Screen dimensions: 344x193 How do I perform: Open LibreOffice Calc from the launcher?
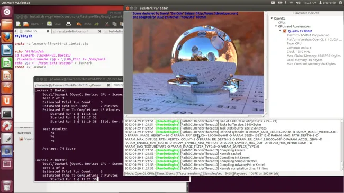tap(7, 63)
